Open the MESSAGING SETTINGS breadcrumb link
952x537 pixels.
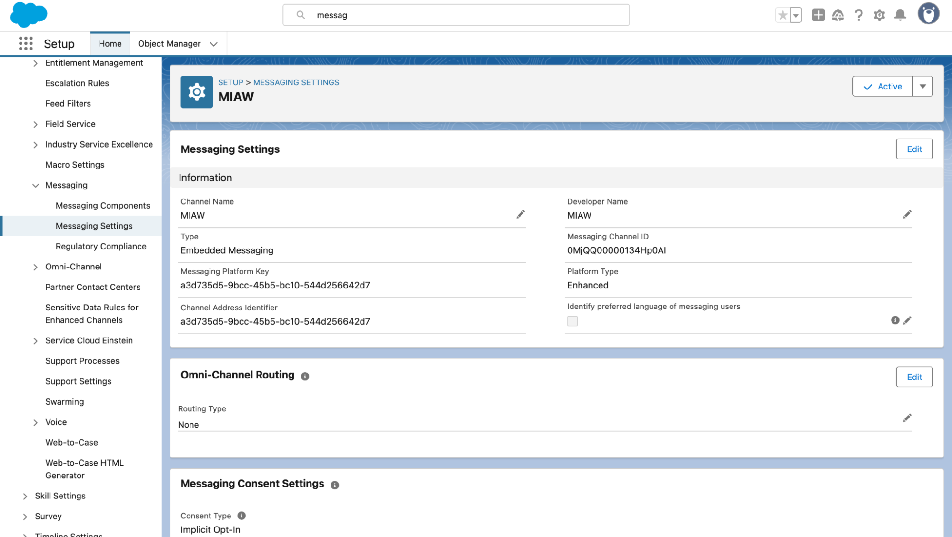[296, 82]
